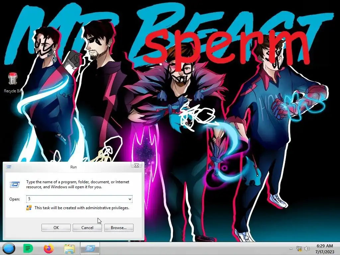Open the volume speaker tray icon
Image resolution: width=340 pixels, height=255 pixels.
(x=307, y=249)
